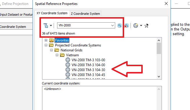Screen dimensions: 190x110
Task: Collapse the Vietnam folder node
Action: click(x=57, y=55)
